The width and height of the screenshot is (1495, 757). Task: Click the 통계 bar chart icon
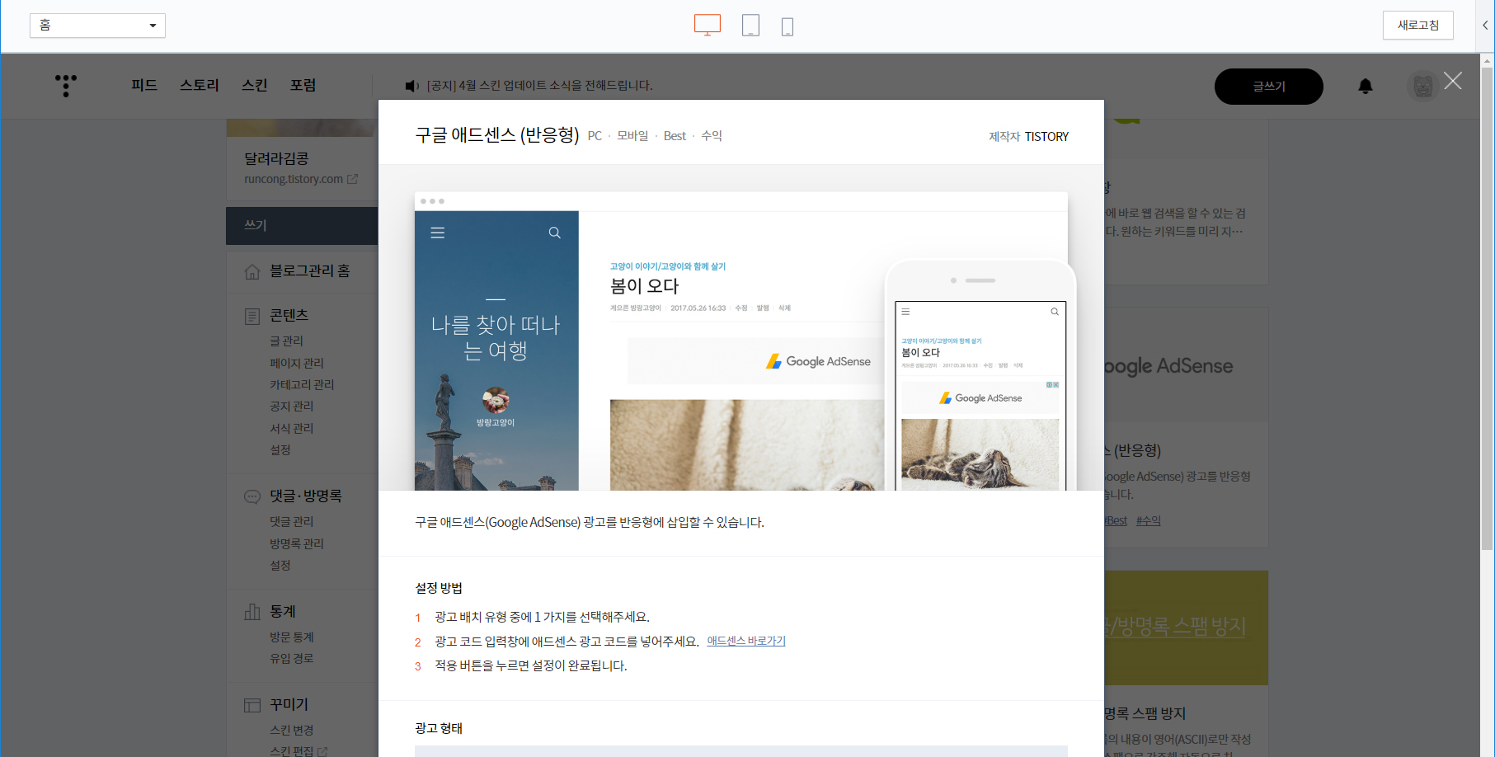252,612
